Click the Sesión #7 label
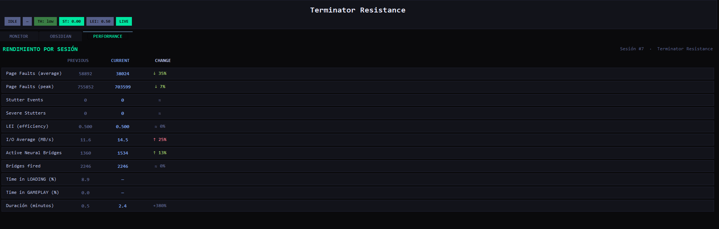This screenshot has width=719, height=229. 632,49
